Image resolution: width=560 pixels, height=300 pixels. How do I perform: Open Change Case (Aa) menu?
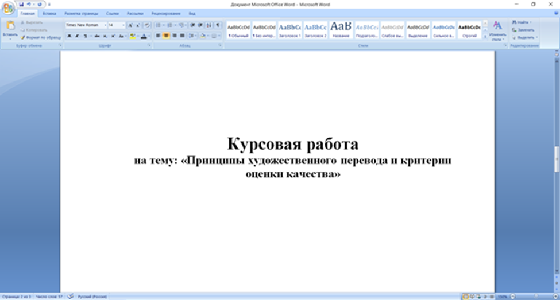coord(122,36)
